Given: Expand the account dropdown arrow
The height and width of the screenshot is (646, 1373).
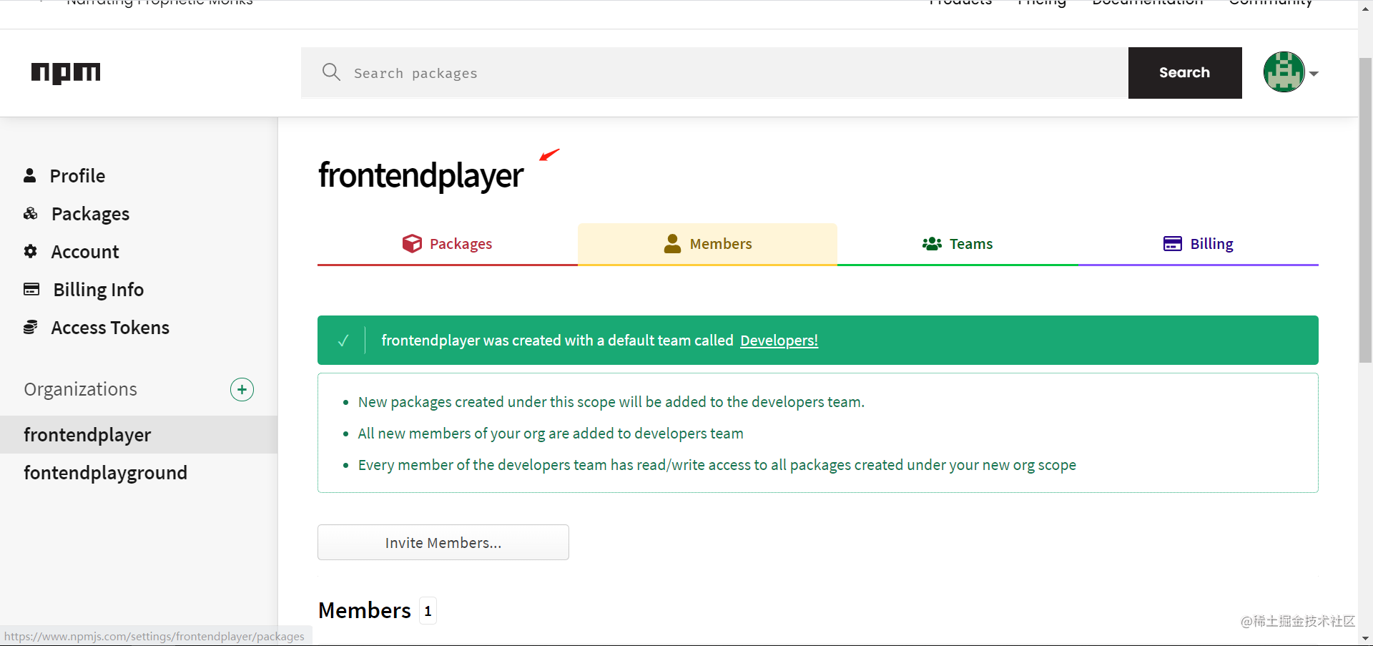Looking at the screenshot, I should pos(1314,74).
